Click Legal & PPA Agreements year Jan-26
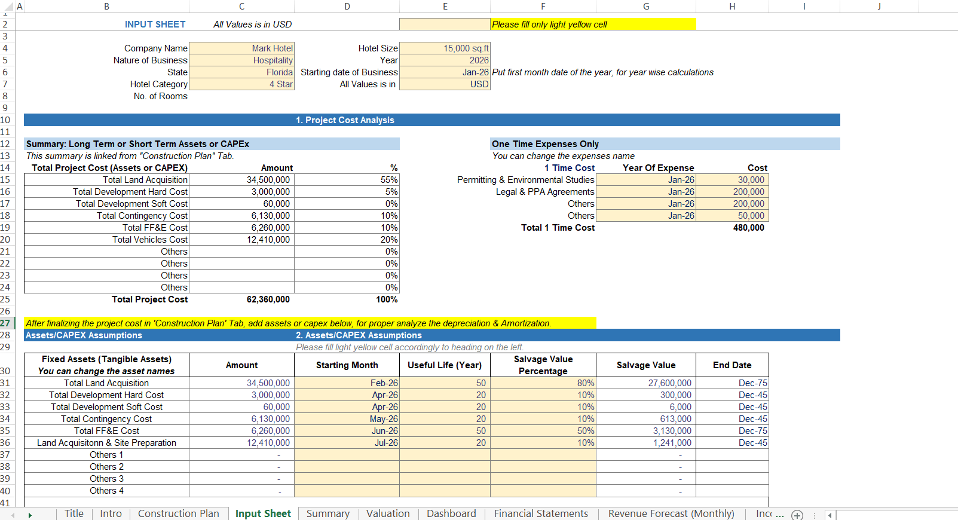The image size is (958, 520). [646, 192]
